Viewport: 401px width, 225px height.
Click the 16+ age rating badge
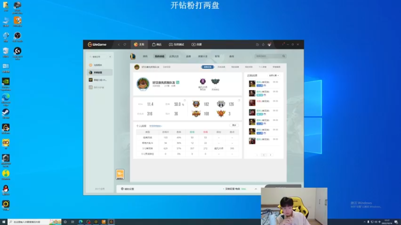120,174
